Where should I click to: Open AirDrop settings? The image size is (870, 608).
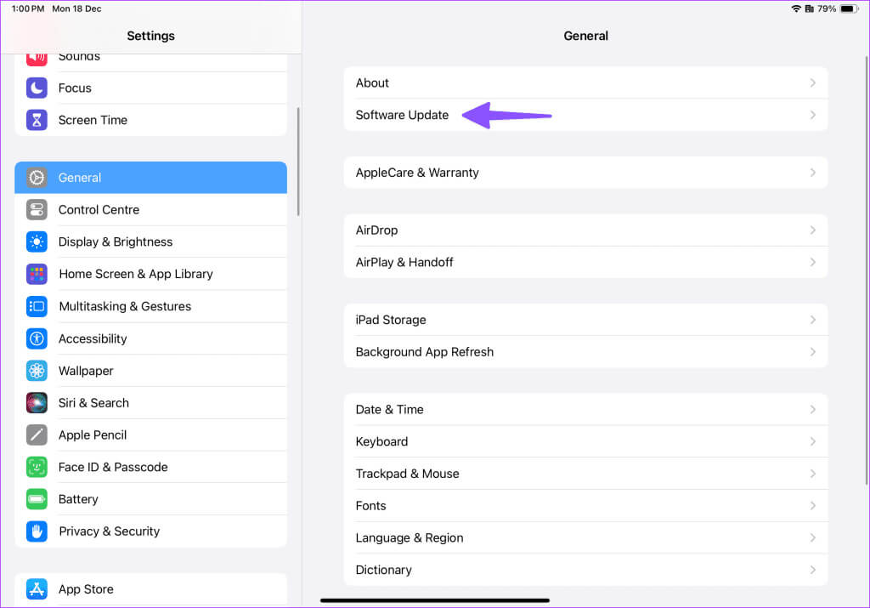tap(586, 230)
